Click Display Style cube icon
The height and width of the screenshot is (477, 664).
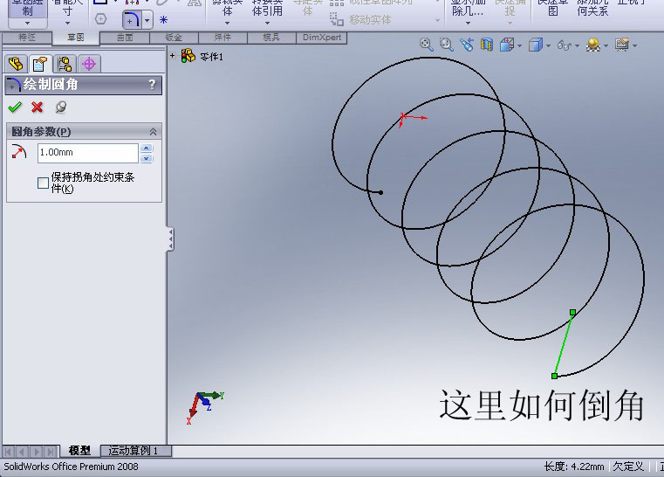535,45
